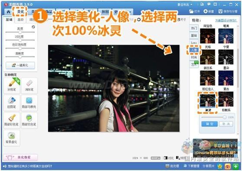Adjust the 亮度 brightness slider
The image size is (242, 171).
tap(20, 32)
